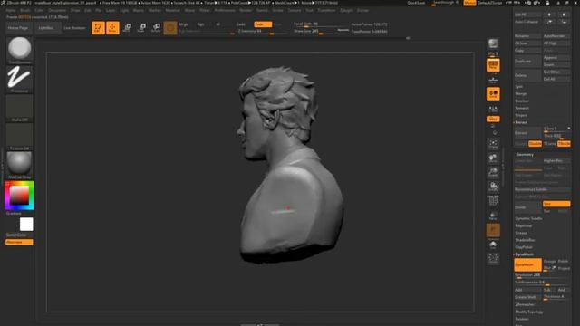Toggle Transp transparency mode
This screenshot has height=326, width=580.
tap(493, 216)
